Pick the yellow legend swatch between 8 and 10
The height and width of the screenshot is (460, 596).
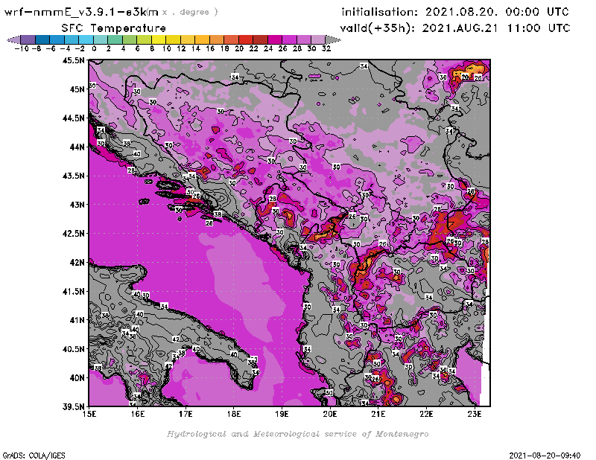tap(159, 39)
